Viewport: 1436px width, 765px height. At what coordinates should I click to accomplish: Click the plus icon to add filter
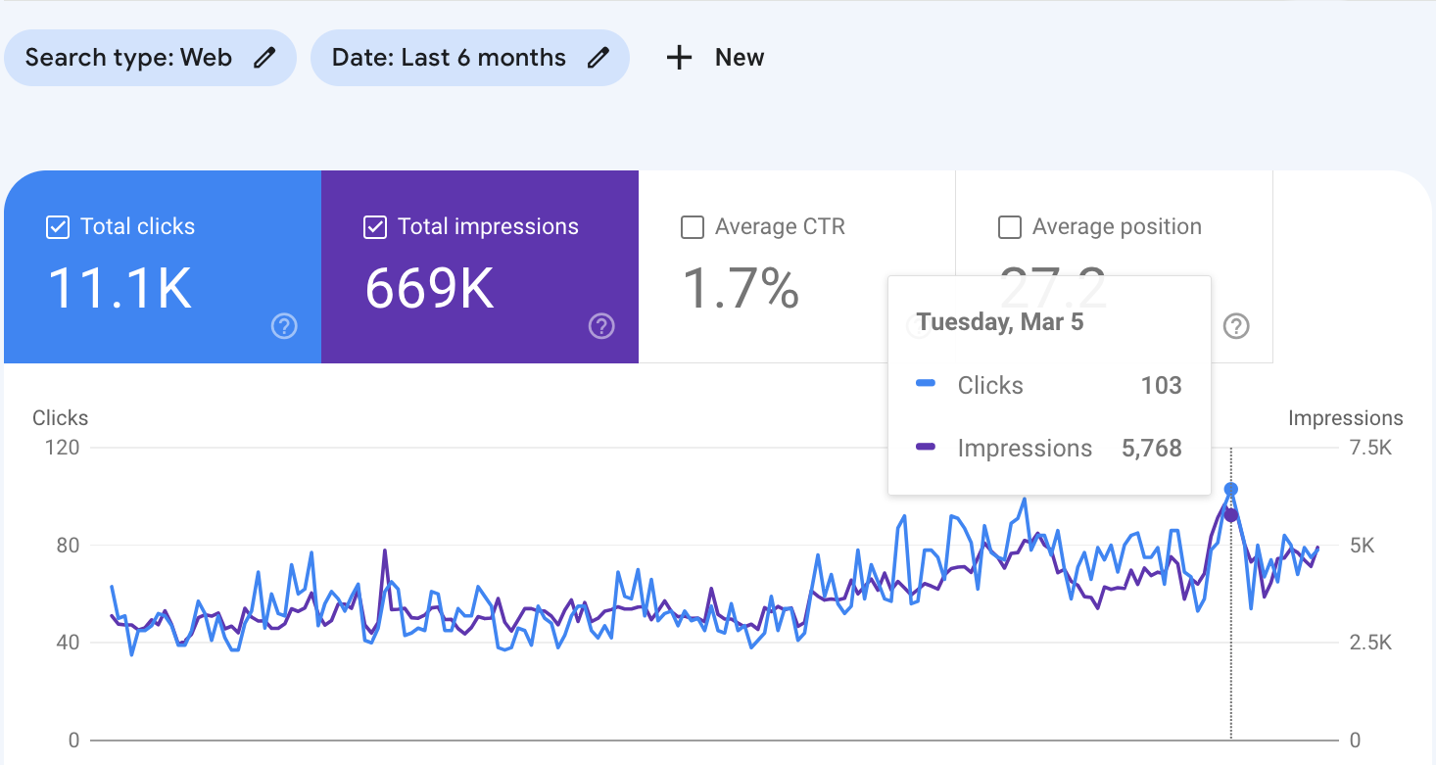click(x=679, y=58)
